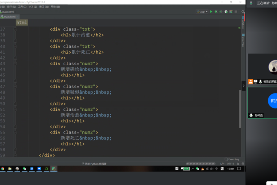
Task: Open the VCS menu
Action: [x=33, y=6]
